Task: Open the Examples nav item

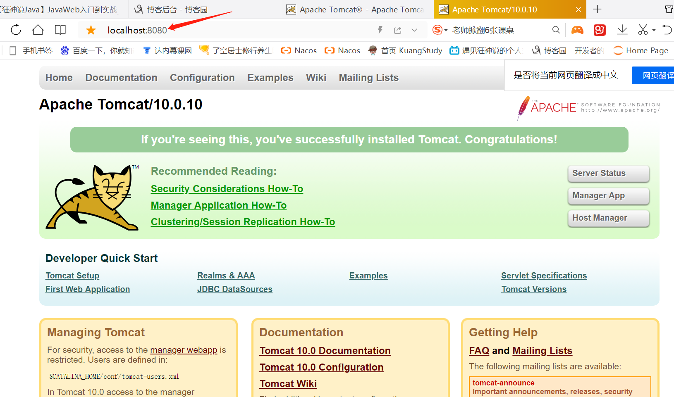Action: pos(270,78)
